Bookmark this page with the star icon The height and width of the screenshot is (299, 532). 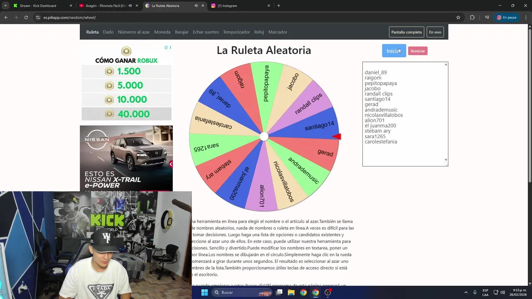pos(458,17)
